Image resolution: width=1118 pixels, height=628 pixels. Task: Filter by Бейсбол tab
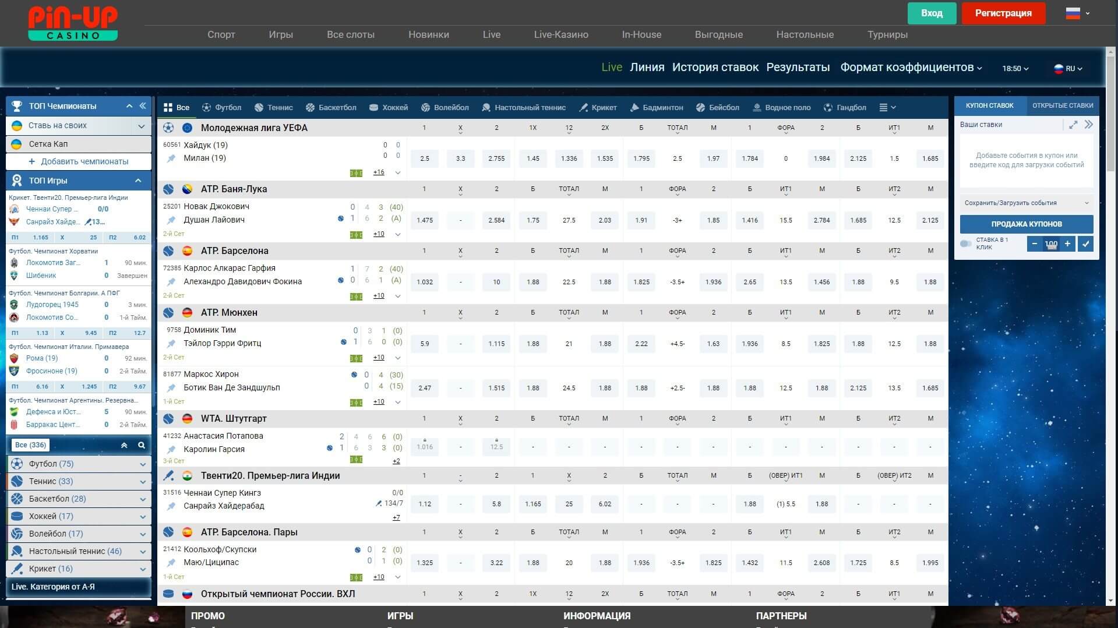point(717,108)
